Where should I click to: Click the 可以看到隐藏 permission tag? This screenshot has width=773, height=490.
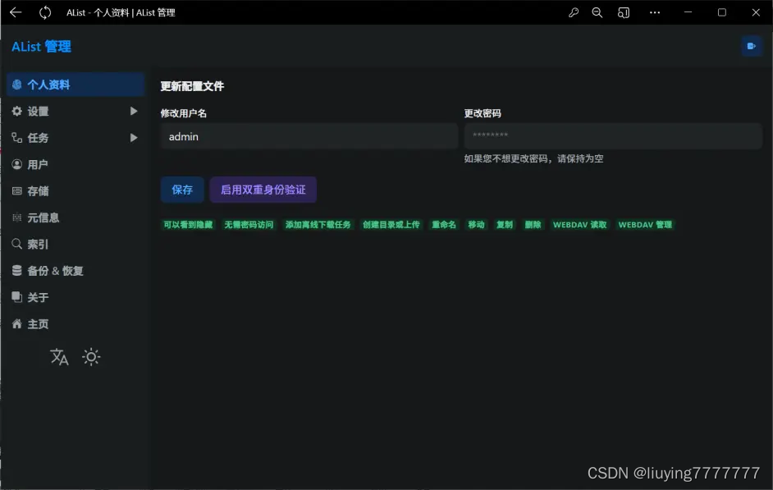[x=188, y=225]
